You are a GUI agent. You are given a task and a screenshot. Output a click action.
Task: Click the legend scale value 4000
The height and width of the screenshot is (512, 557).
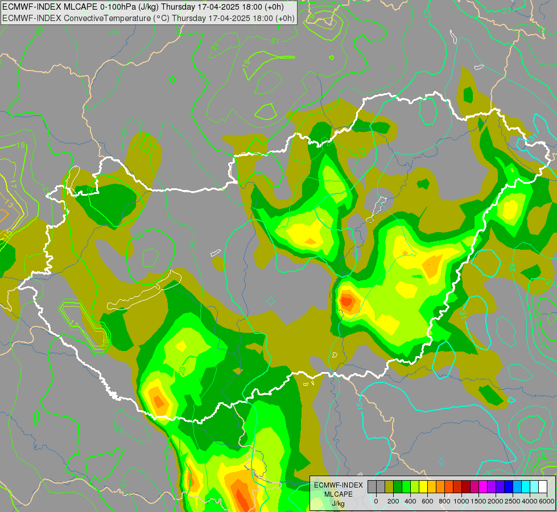point(530,501)
